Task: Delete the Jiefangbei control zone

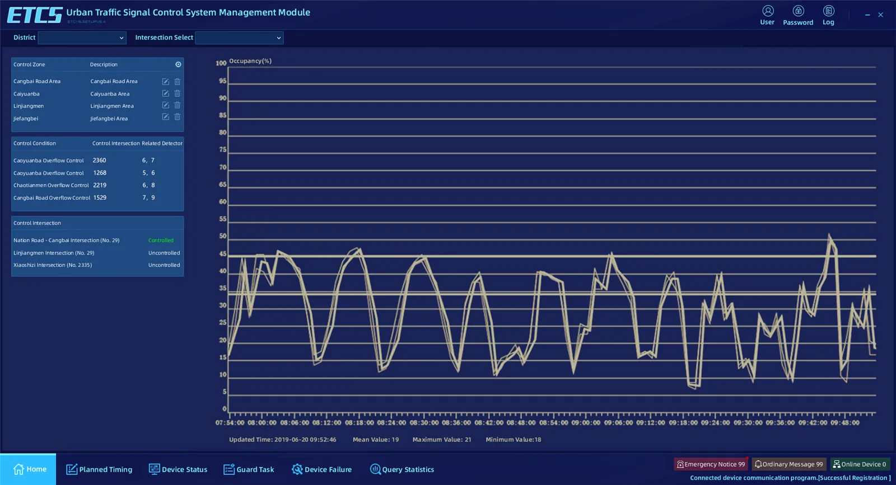Action: point(178,117)
